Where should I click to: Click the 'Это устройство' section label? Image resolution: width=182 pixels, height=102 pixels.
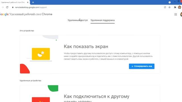[27, 31]
